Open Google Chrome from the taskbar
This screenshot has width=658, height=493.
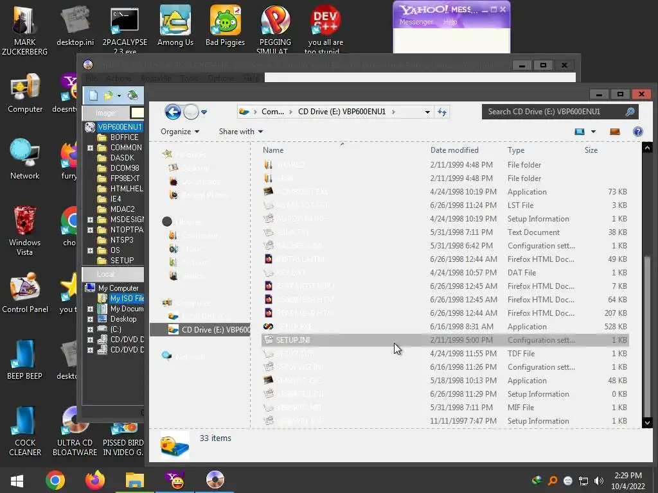(x=55, y=480)
